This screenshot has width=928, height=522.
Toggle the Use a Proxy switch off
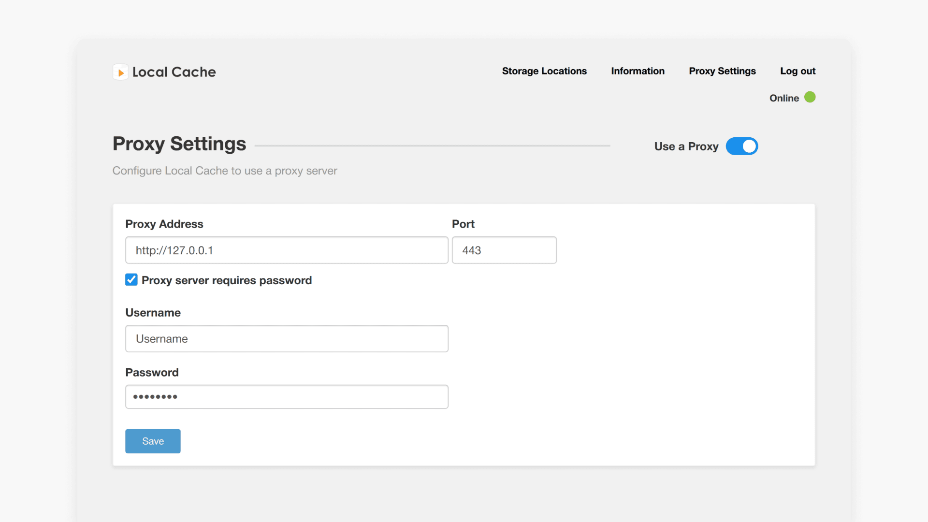[741, 146]
